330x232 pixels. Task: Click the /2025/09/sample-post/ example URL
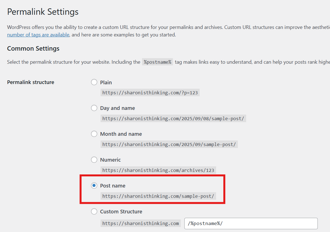[x=169, y=144]
